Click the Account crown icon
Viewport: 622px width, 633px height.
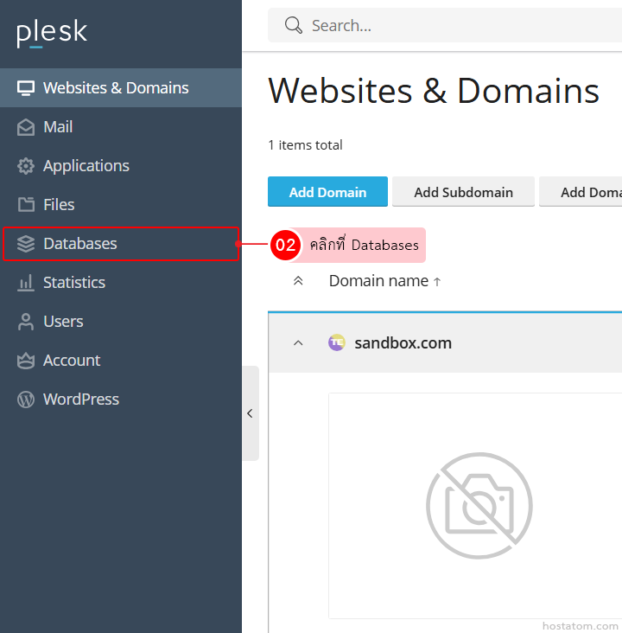click(26, 361)
